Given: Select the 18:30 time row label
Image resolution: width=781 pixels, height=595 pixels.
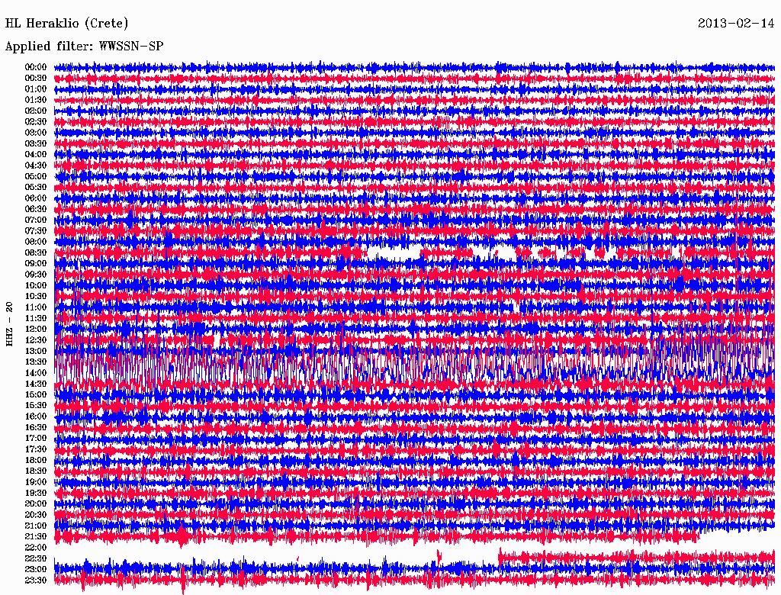Looking at the screenshot, I should (x=36, y=471).
